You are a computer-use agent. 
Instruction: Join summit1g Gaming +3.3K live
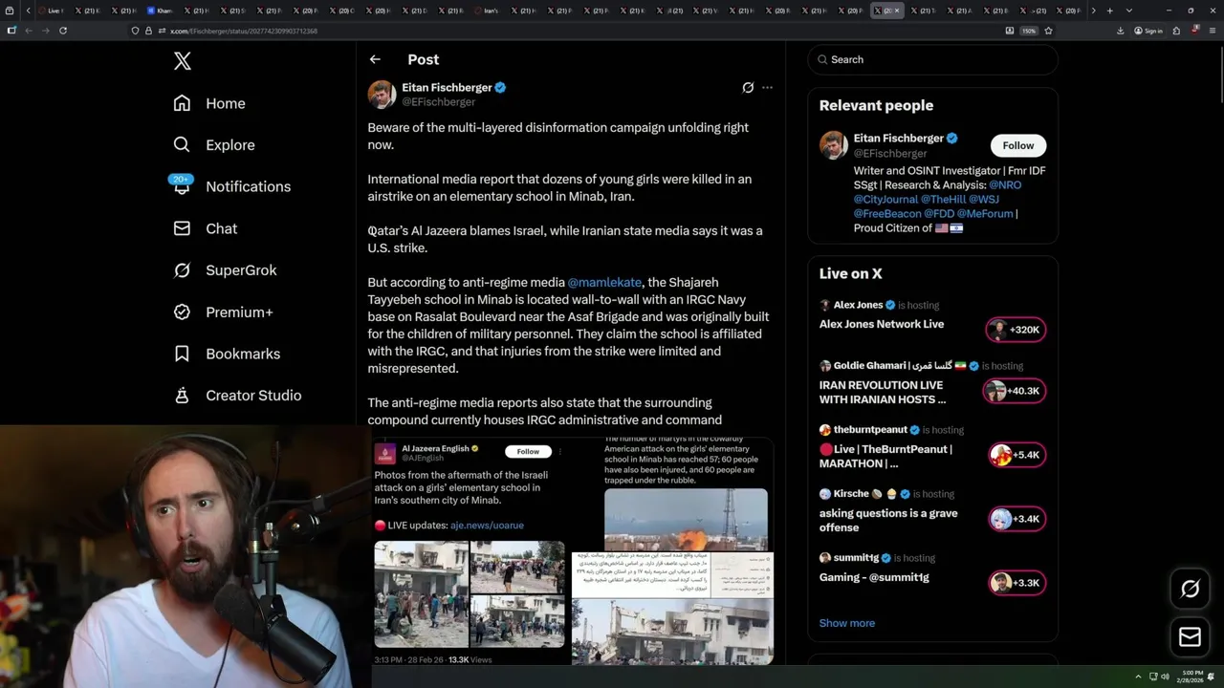coord(1017,583)
